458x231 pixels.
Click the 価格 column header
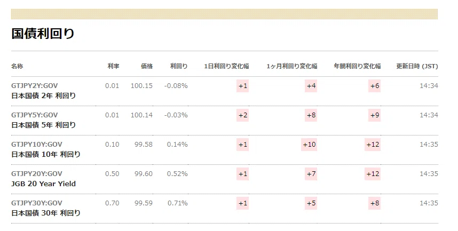coord(147,66)
